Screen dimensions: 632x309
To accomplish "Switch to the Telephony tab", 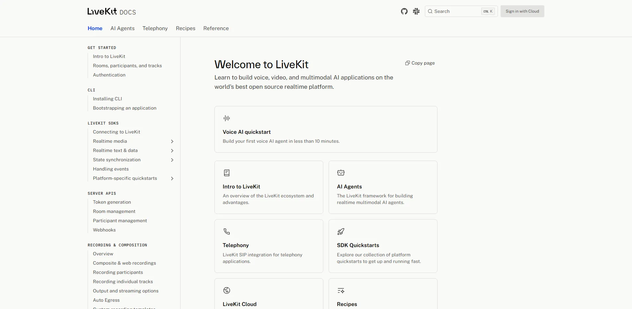I will [x=155, y=28].
